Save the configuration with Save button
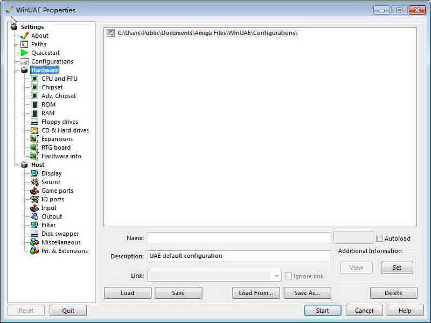This screenshot has height=323, width=431. tap(178, 293)
